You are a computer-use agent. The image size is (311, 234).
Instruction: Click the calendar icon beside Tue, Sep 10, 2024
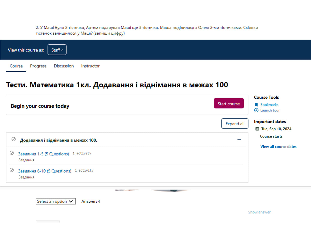[x=257, y=129]
